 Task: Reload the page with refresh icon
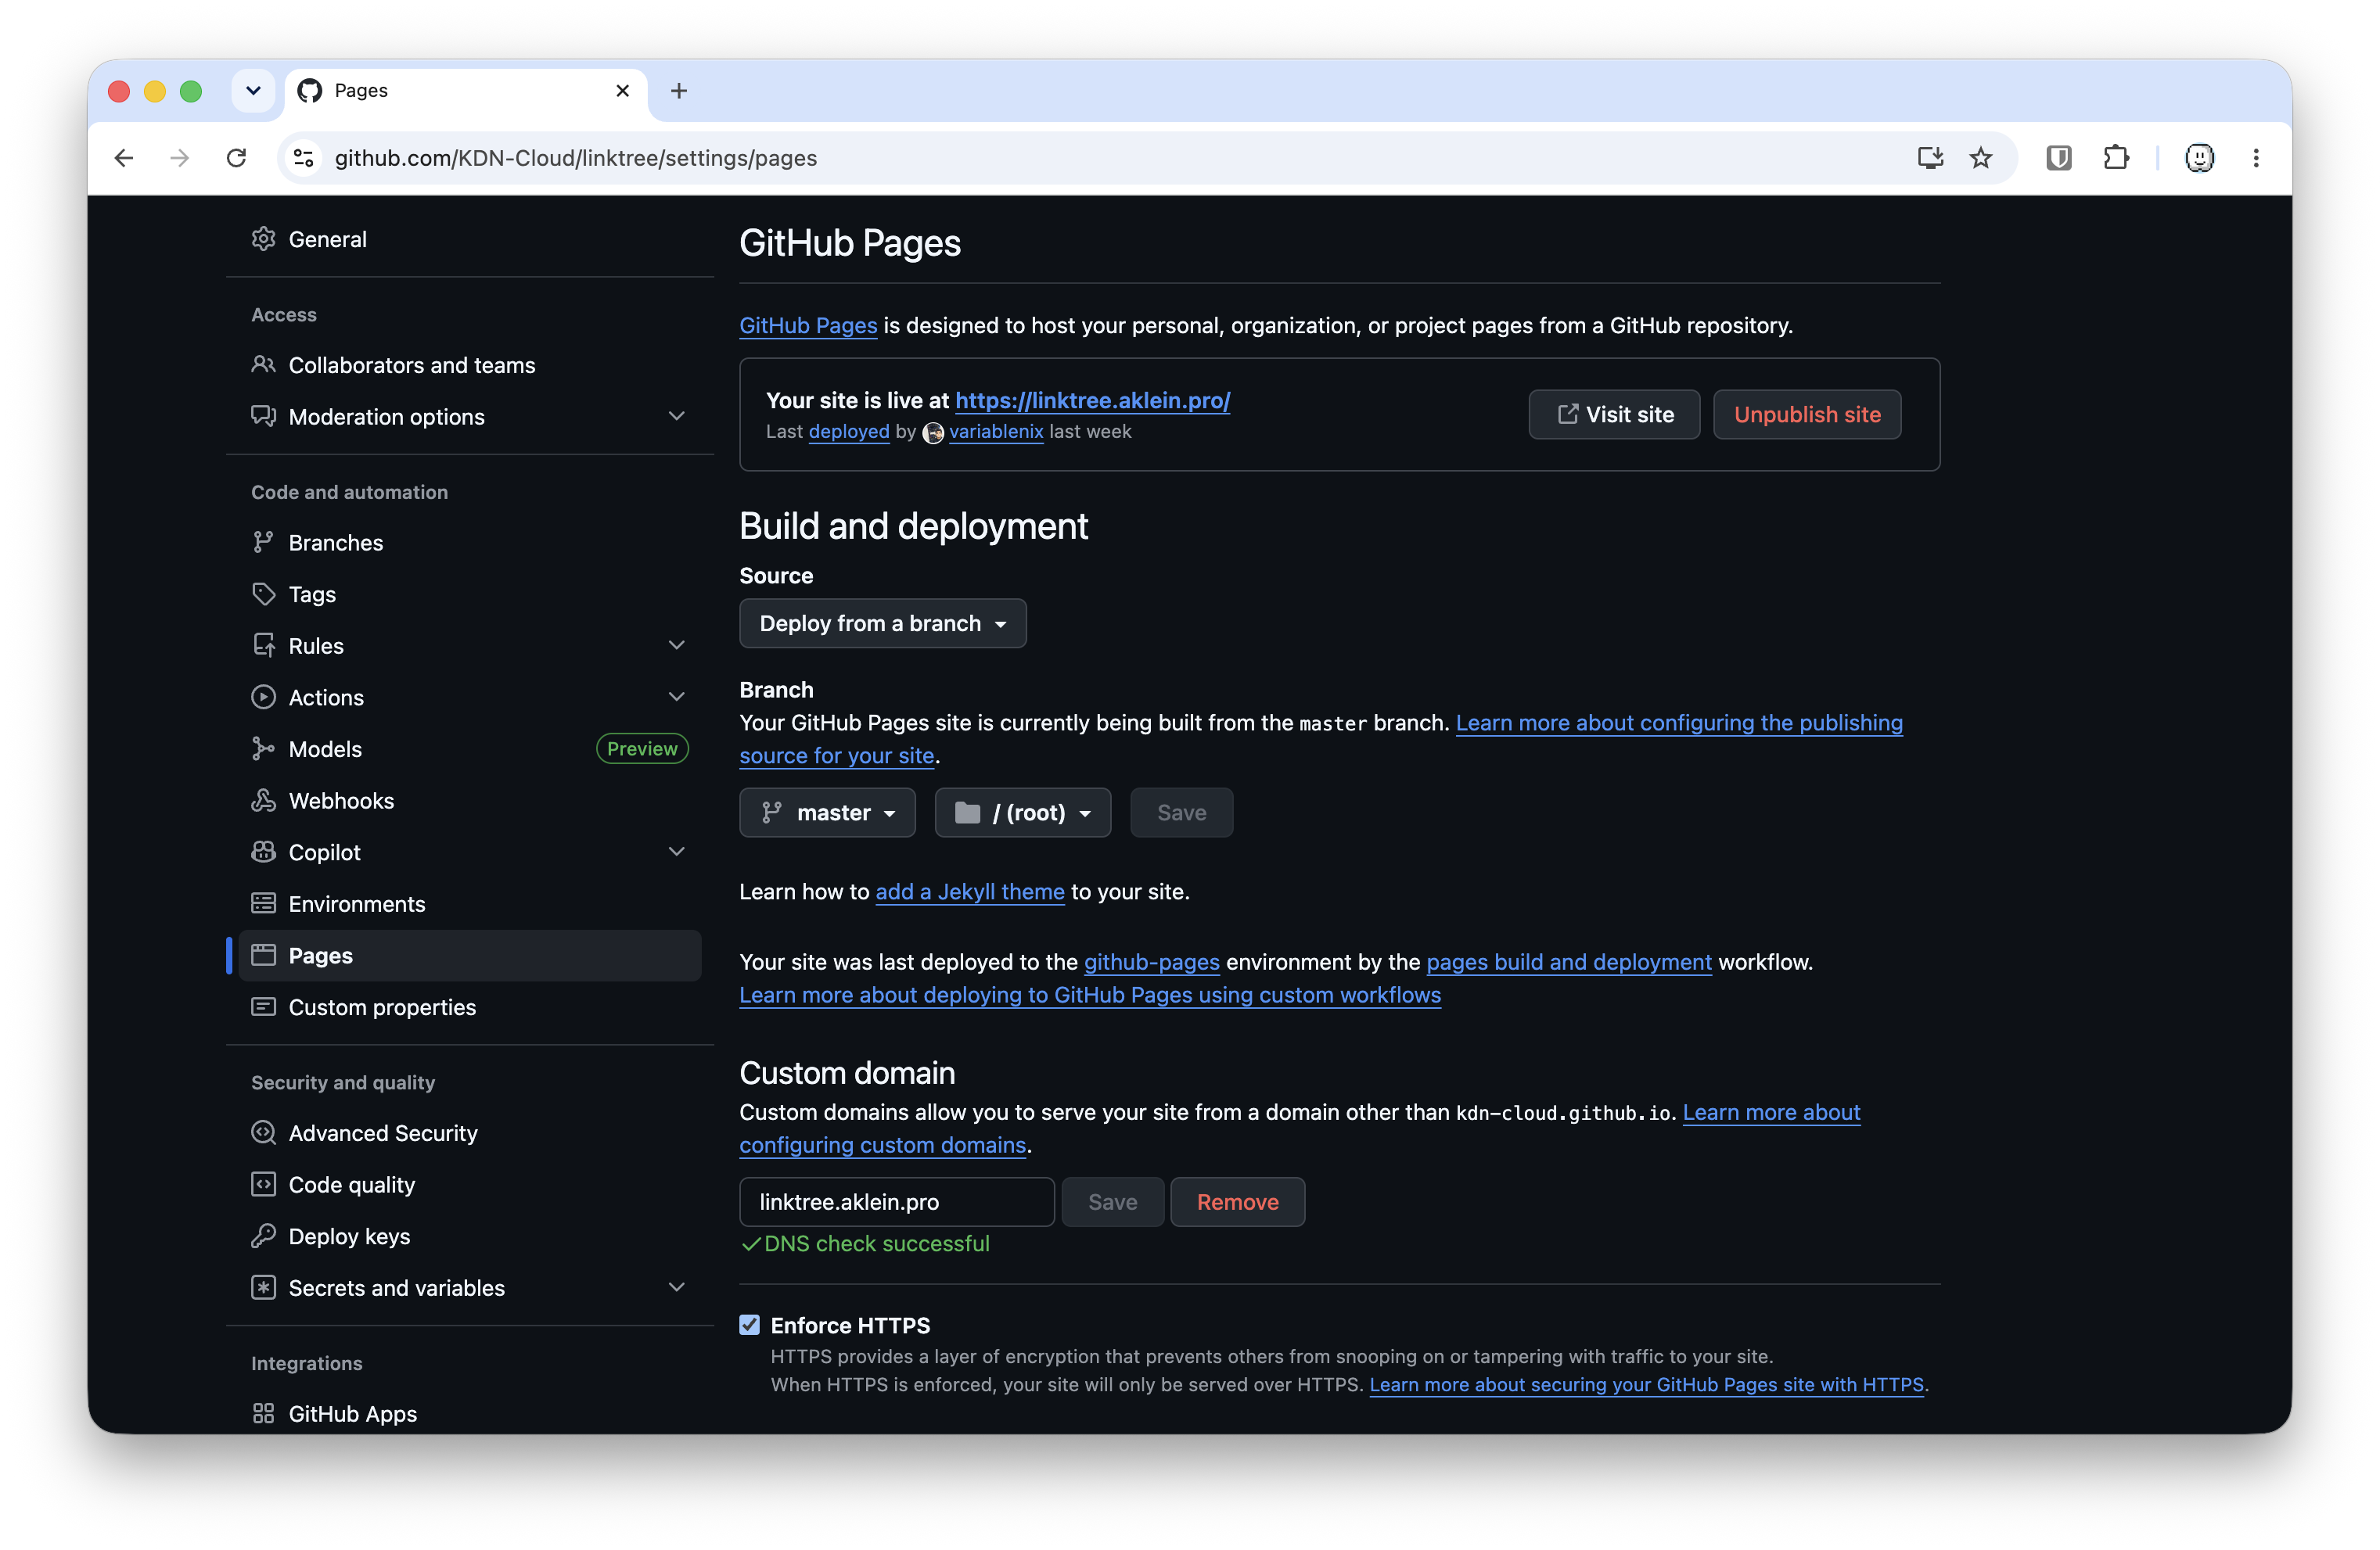pyautogui.click(x=236, y=158)
